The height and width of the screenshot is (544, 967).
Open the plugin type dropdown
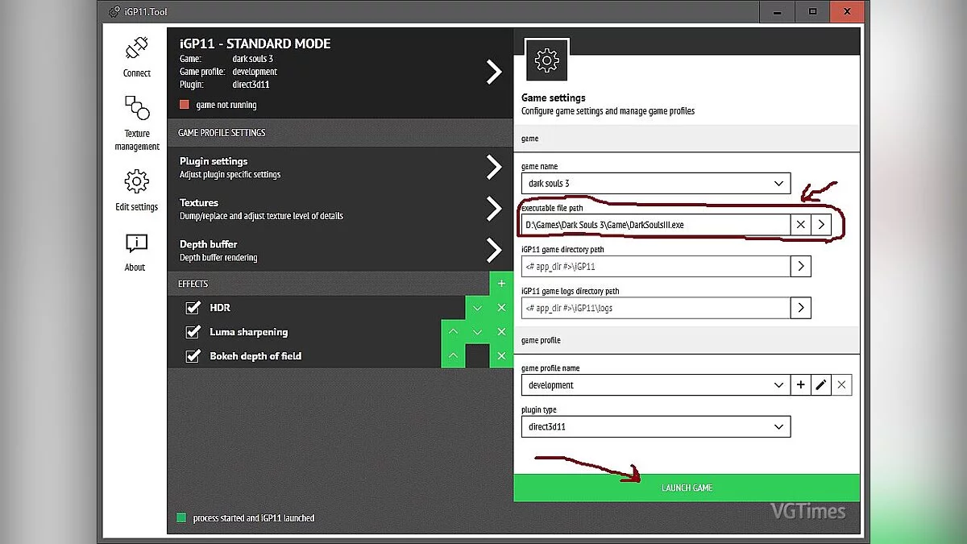[x=656, y=426]
